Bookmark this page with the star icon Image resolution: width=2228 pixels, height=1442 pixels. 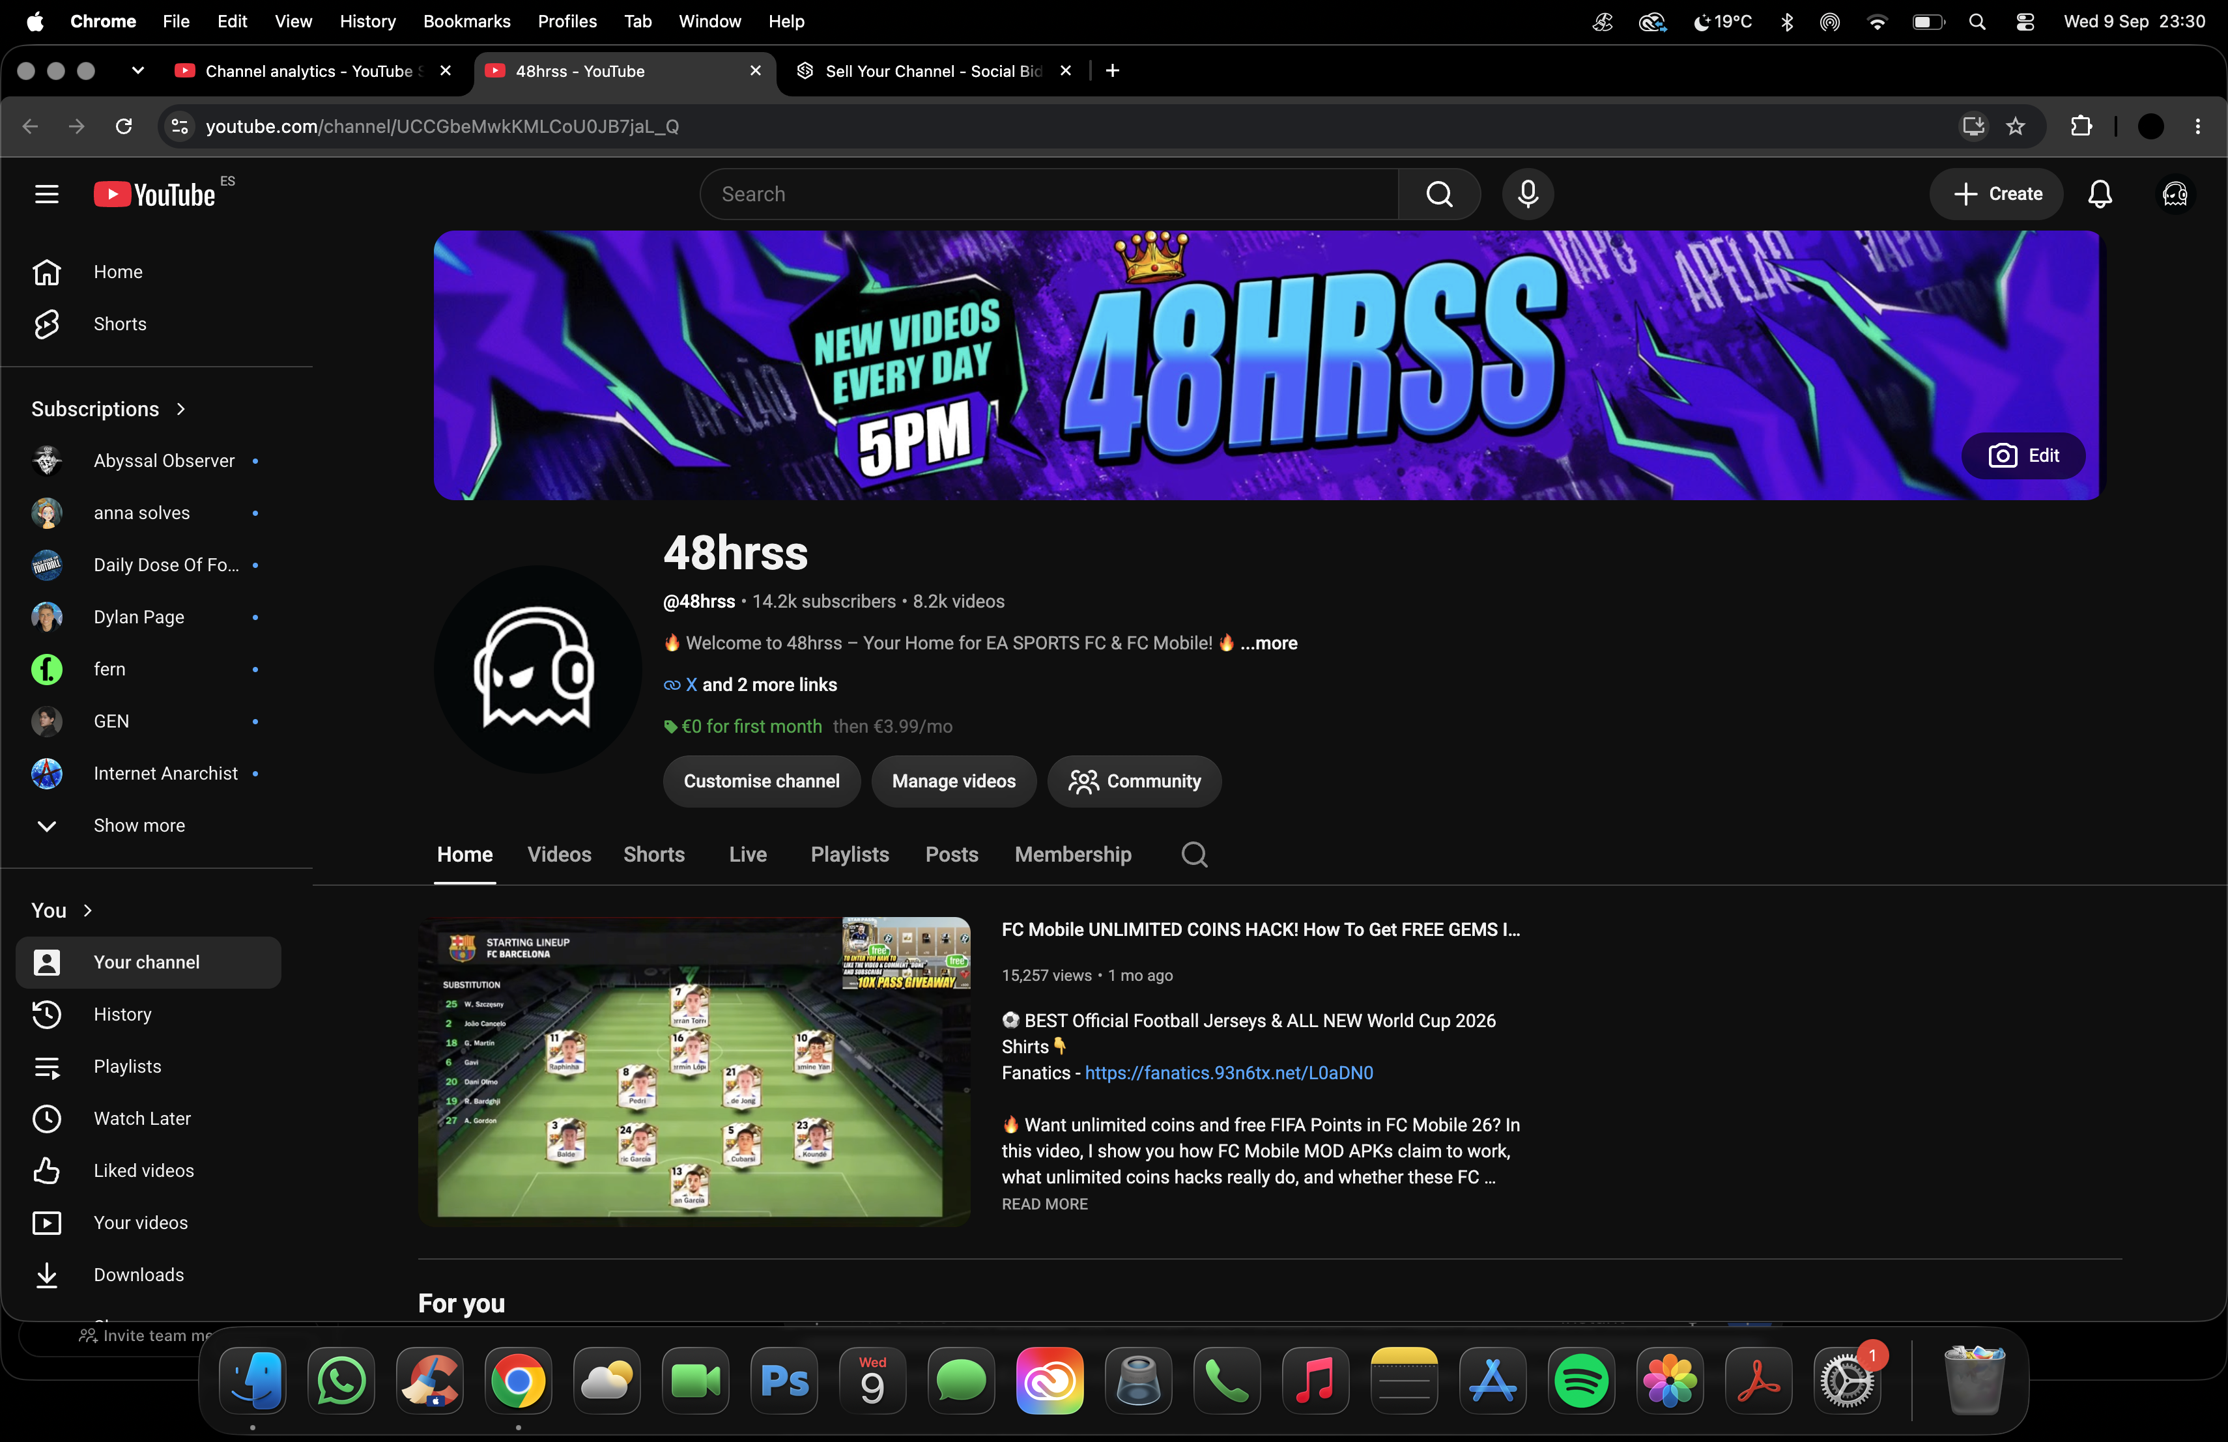pos(2016,126)
